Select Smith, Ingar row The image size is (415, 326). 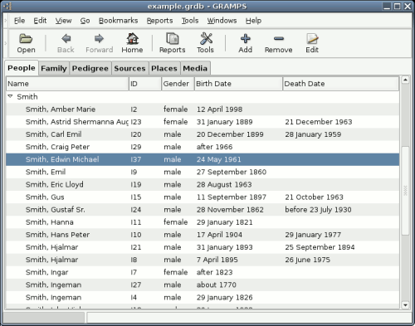point(203,272)
